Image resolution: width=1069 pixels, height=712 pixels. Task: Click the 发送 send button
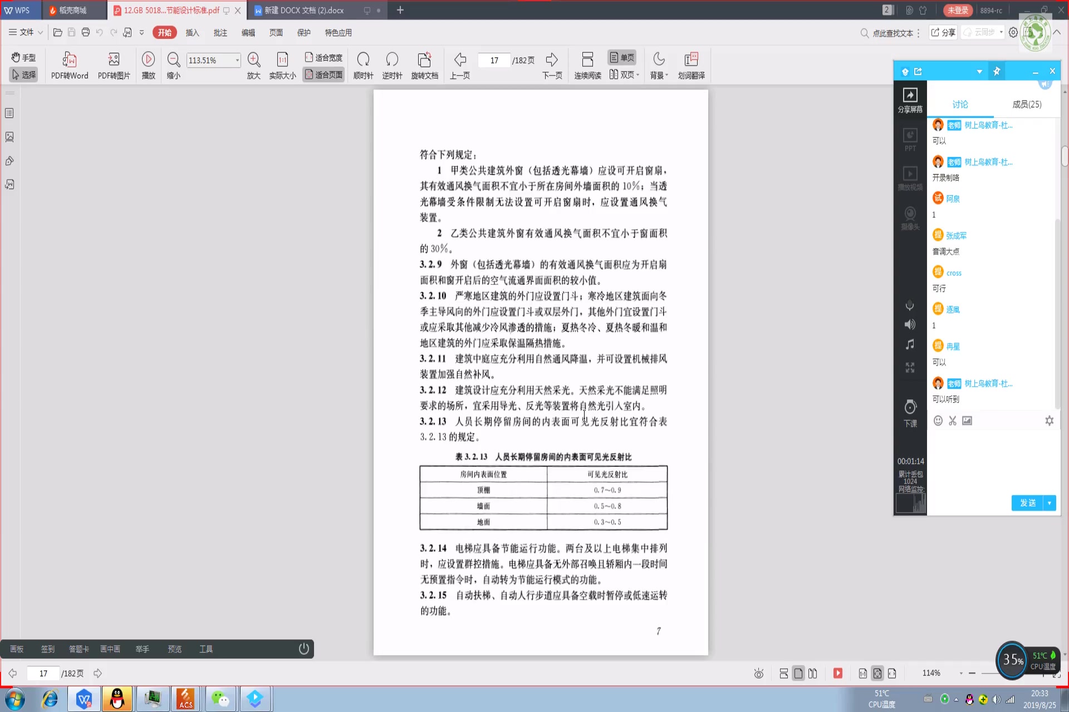[1027, 503]
